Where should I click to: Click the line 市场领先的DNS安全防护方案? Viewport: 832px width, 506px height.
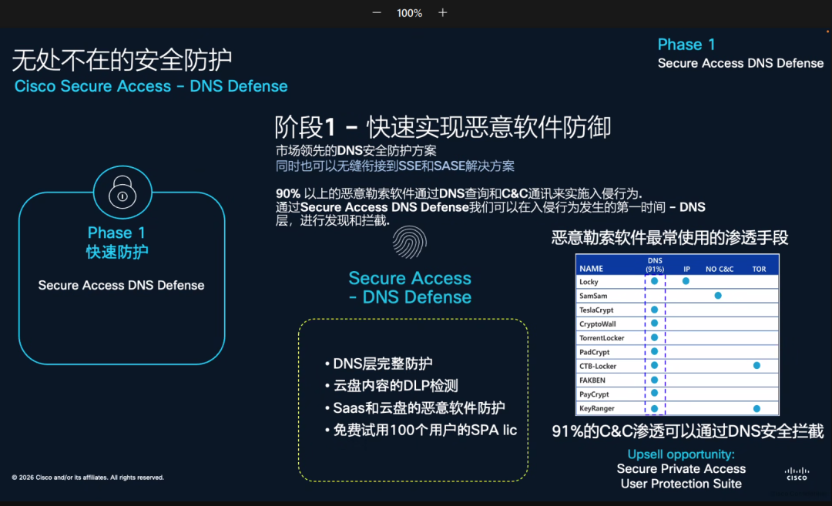click(x=356, y=151)
